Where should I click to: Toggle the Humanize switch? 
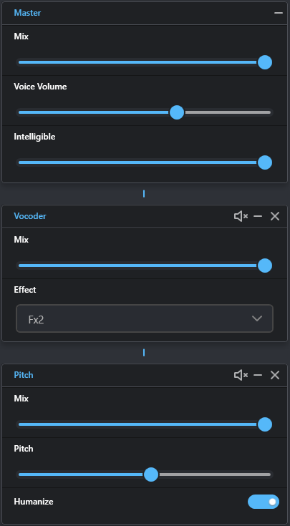coord(264,502)
